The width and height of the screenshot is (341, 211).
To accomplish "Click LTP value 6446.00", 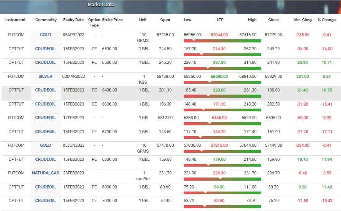I will point(219,118).
